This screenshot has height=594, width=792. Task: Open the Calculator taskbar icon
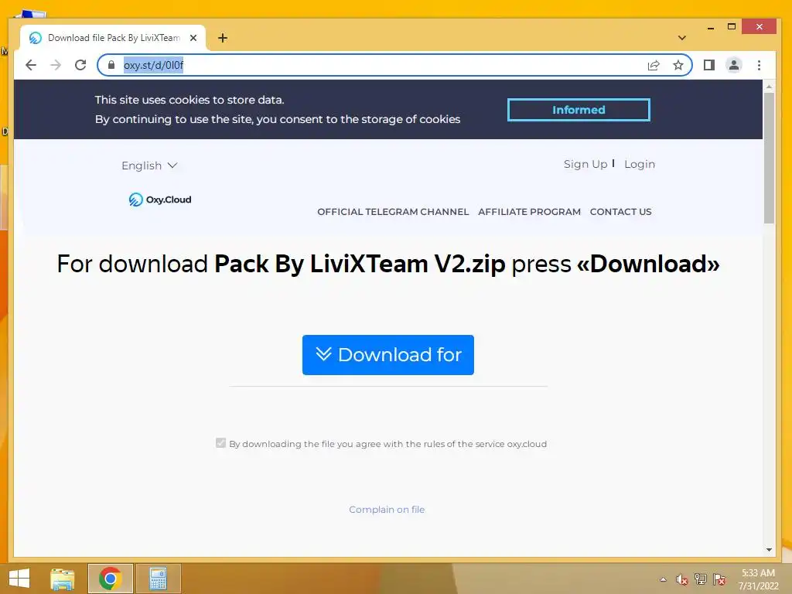(158, 579)
